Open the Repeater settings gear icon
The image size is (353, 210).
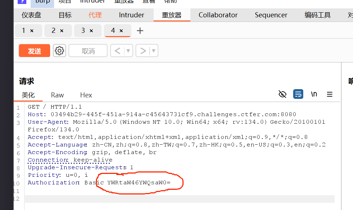59,51
